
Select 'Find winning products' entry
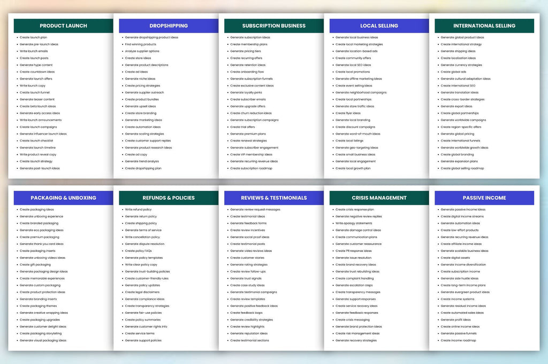tap(141, 44)
